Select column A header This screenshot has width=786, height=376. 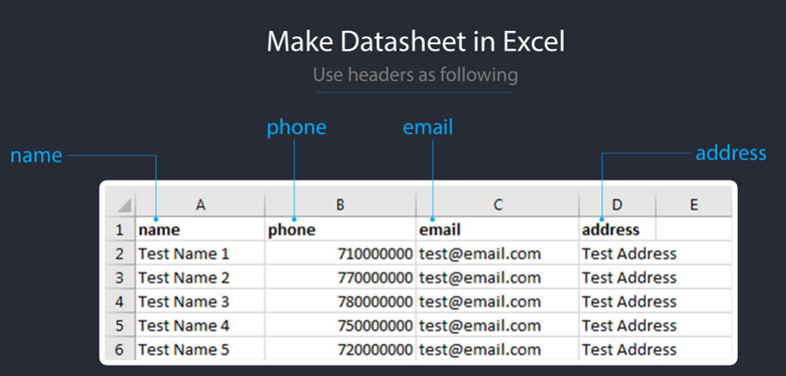click(x=200, y=204)
